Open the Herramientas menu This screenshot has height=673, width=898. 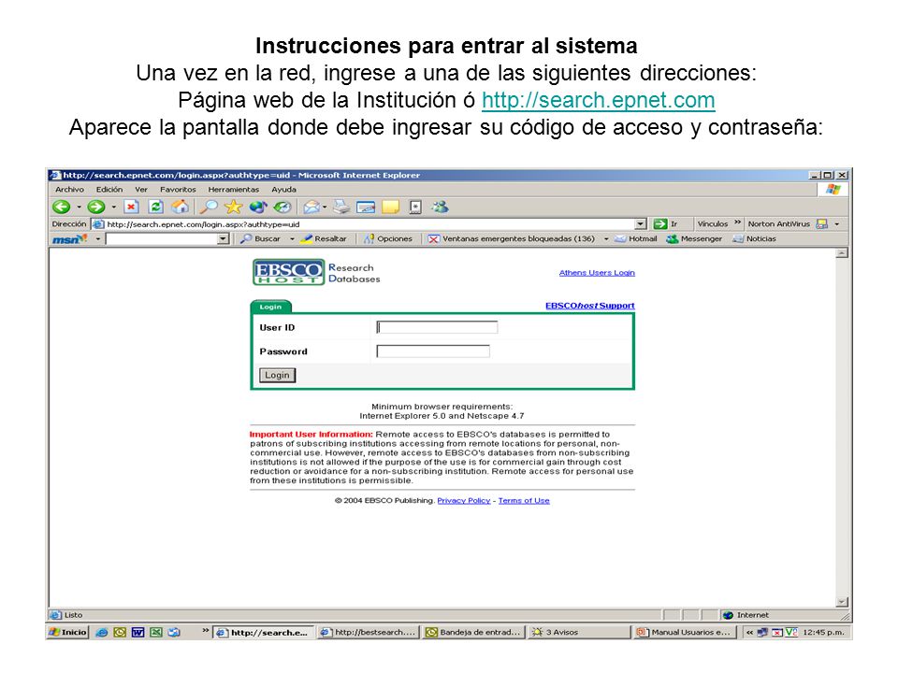(x=233, y=189)
